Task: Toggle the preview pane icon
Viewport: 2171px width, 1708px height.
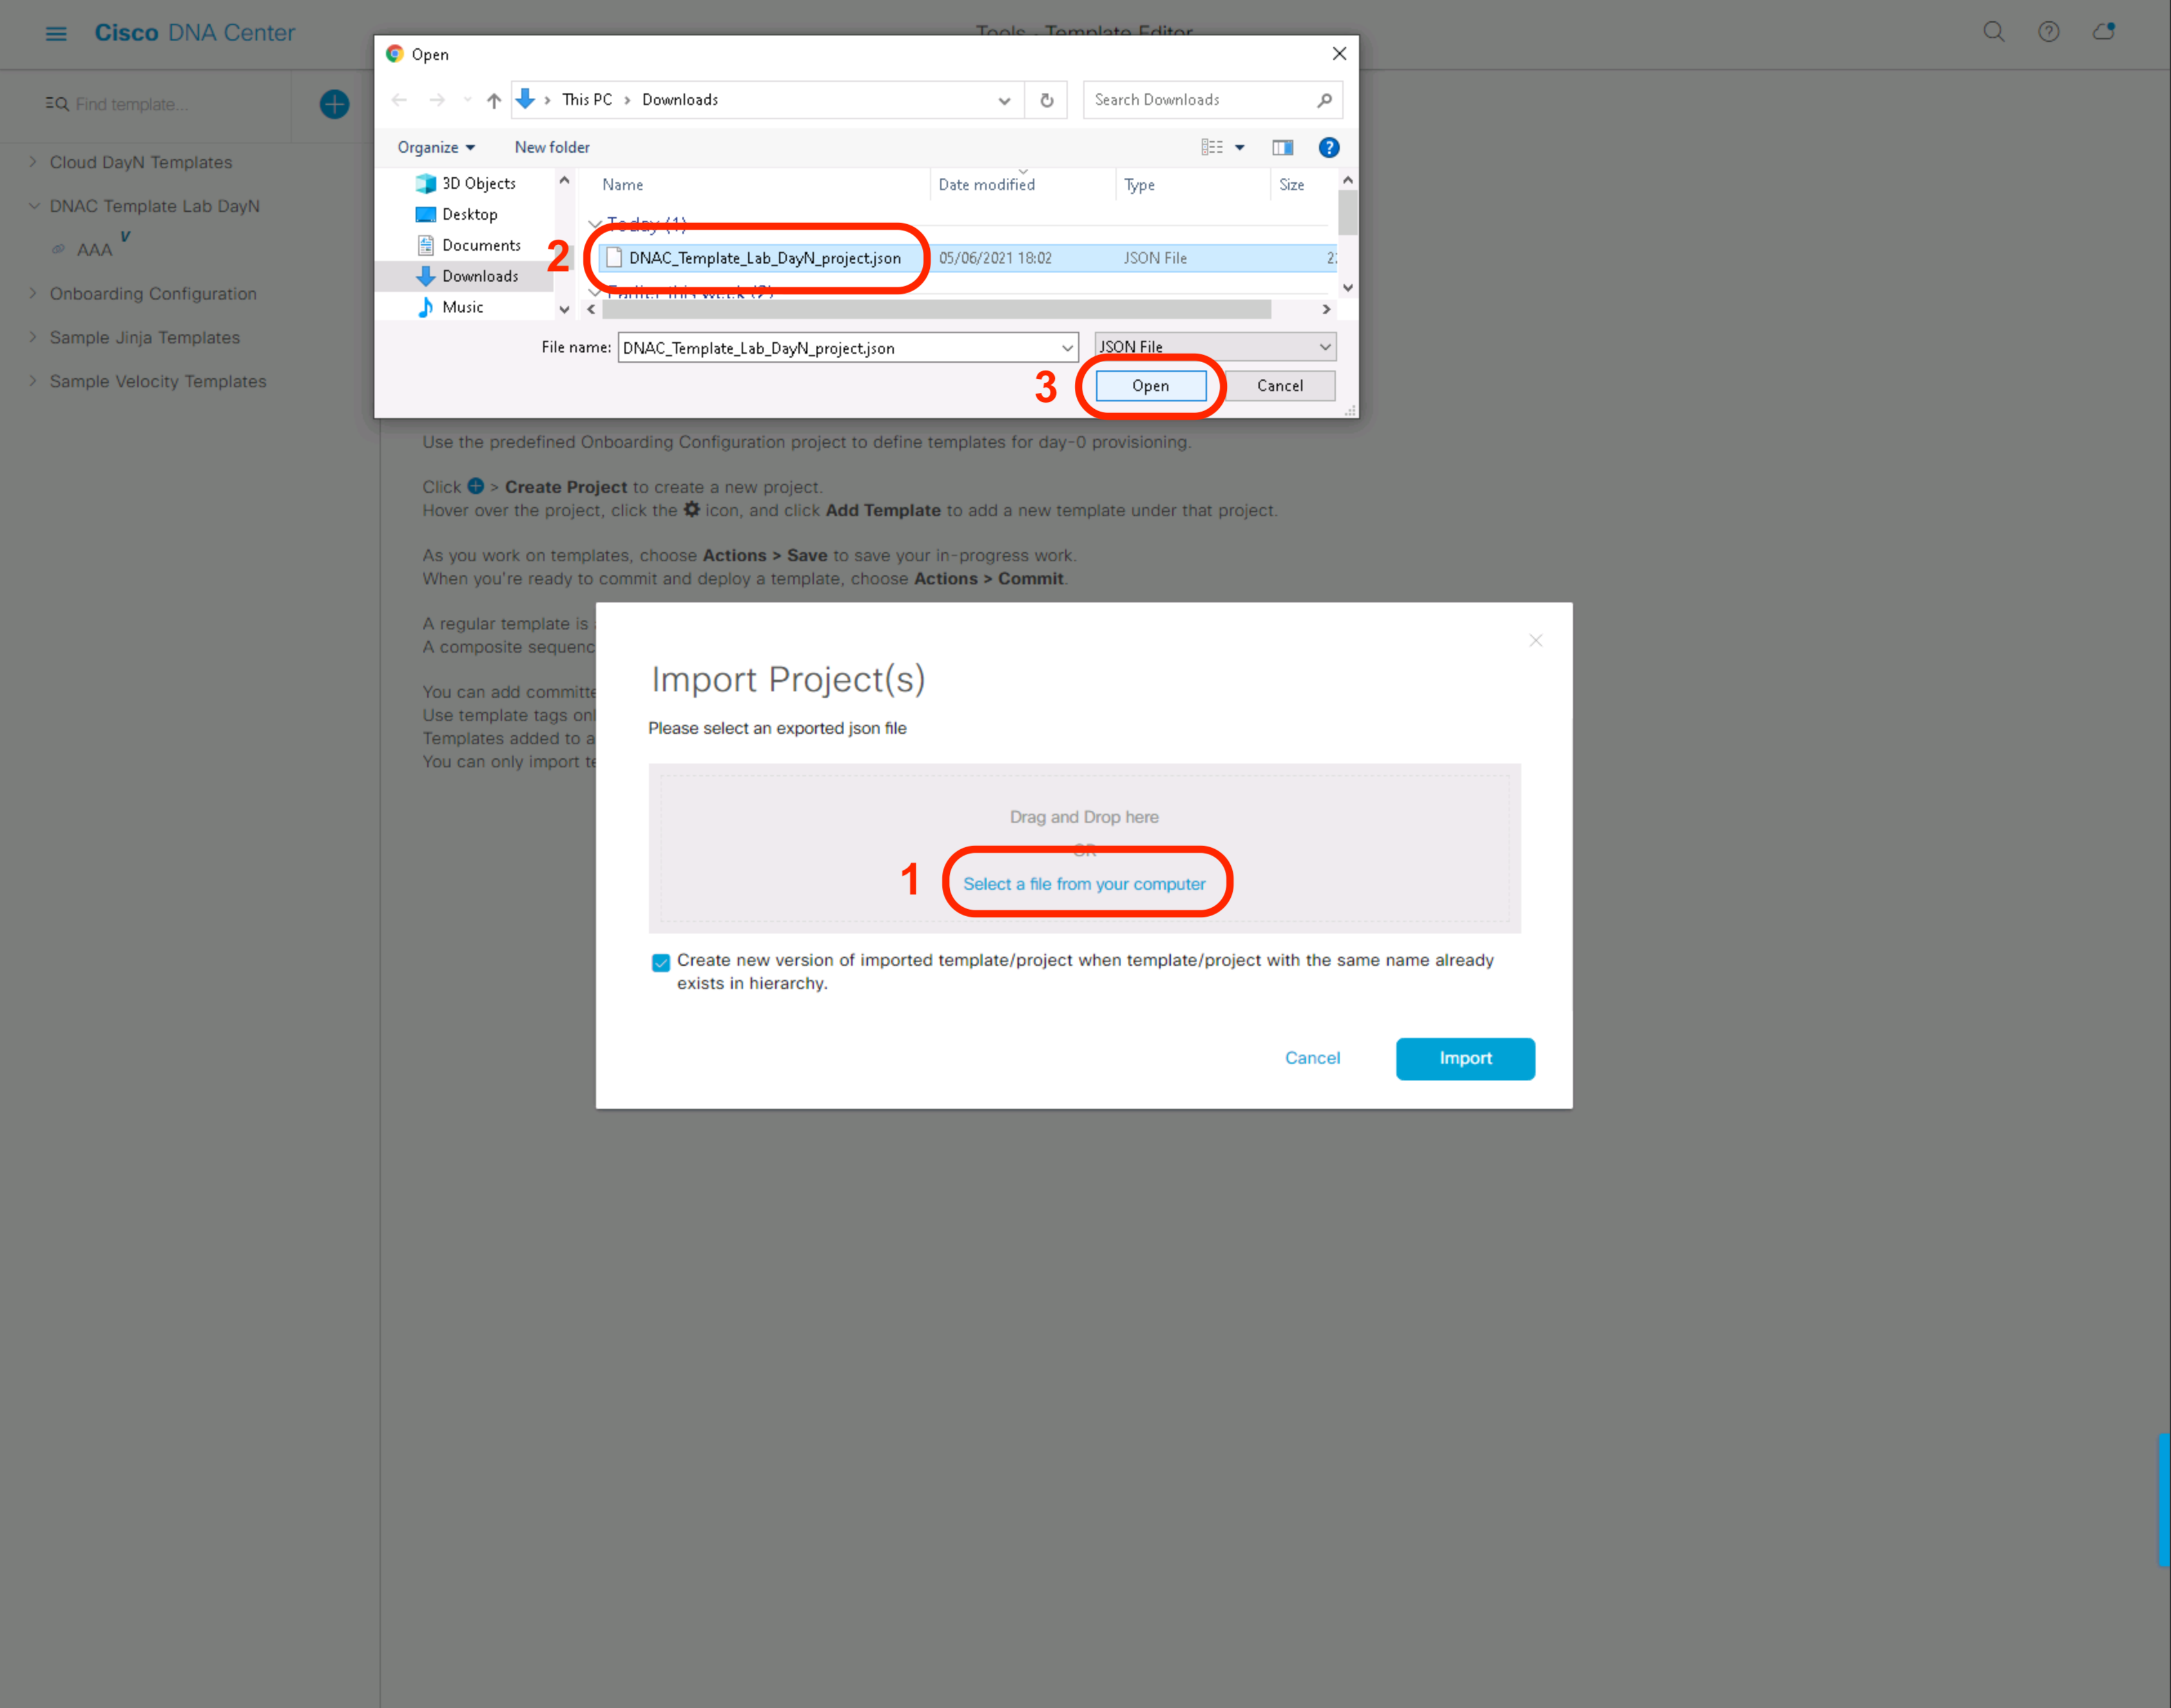Action: point(1282,147)
